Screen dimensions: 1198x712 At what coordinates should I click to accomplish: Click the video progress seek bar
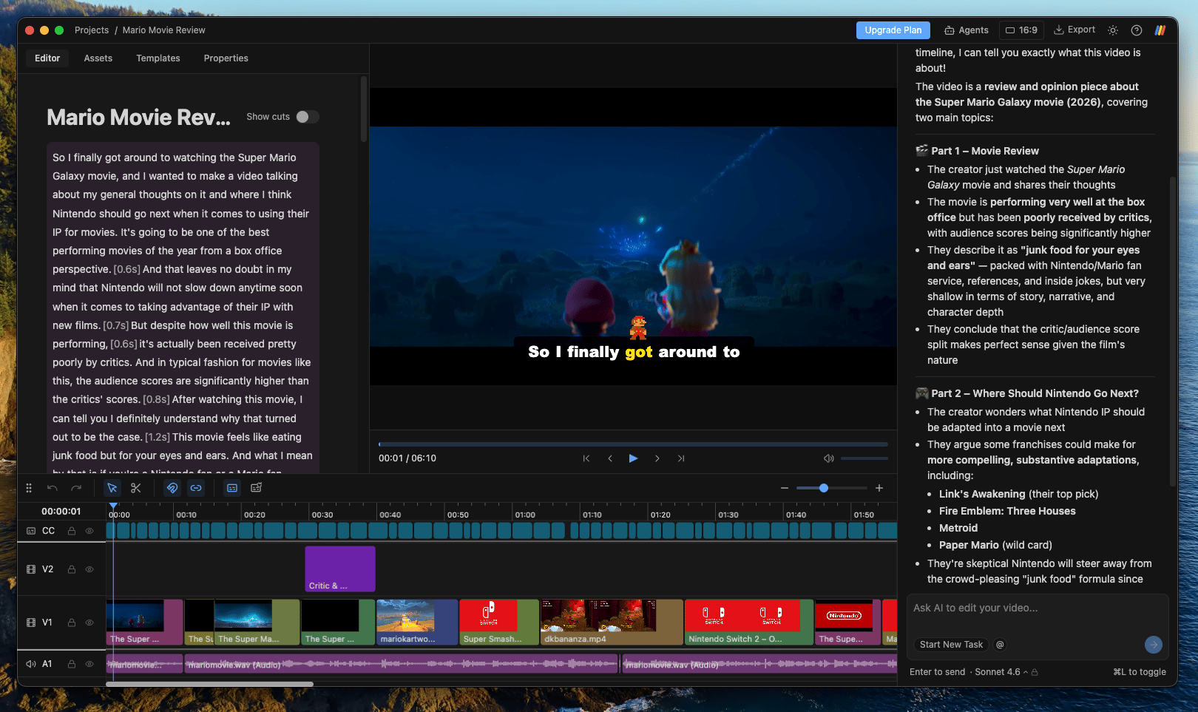tap(633, 444)
